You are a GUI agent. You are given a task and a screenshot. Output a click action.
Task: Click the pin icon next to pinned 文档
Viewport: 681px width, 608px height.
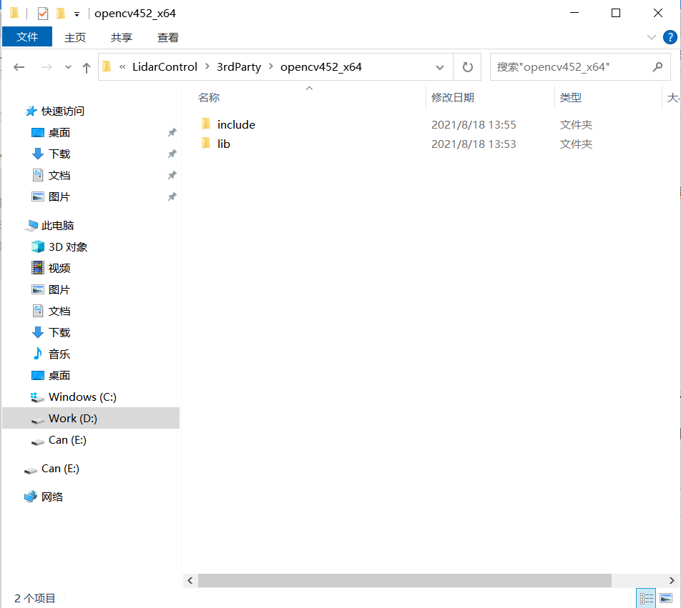(x=172, y=175)
